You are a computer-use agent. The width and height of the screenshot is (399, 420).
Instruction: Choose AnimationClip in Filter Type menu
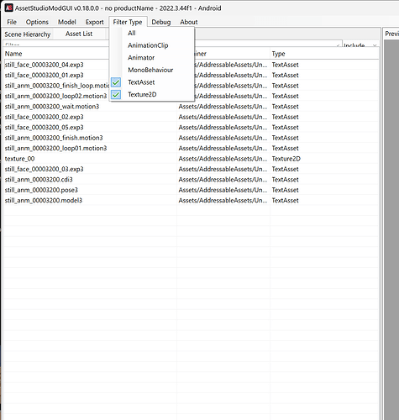pyautogui.click(x=148, y=45)
